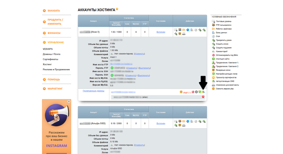Create an alias for Альфа-SSD account

204,122
